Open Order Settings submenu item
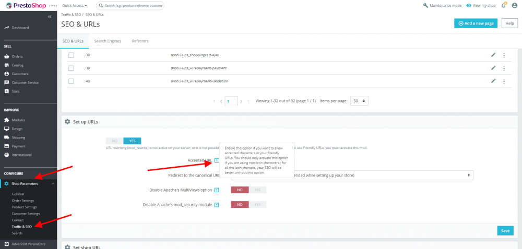Viewport: 522px width, 249px height. (23, 201)
